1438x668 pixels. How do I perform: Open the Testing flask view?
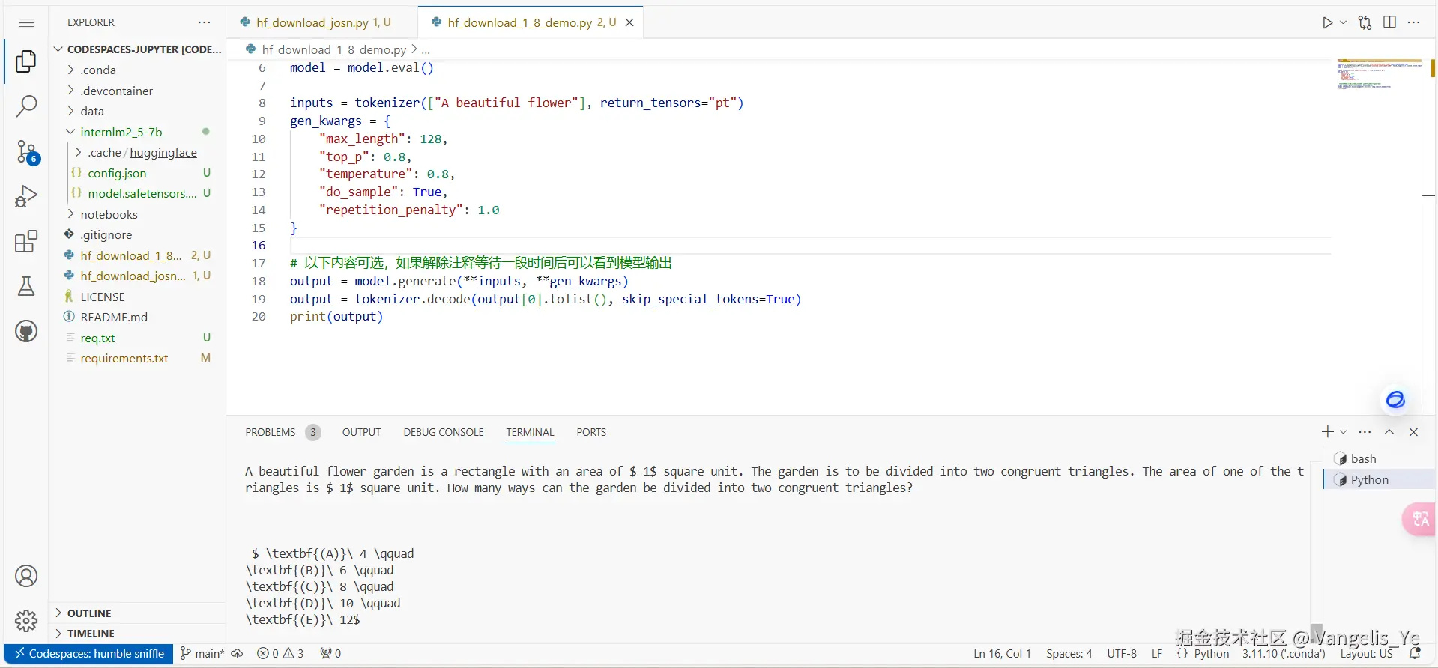(26, 286)
